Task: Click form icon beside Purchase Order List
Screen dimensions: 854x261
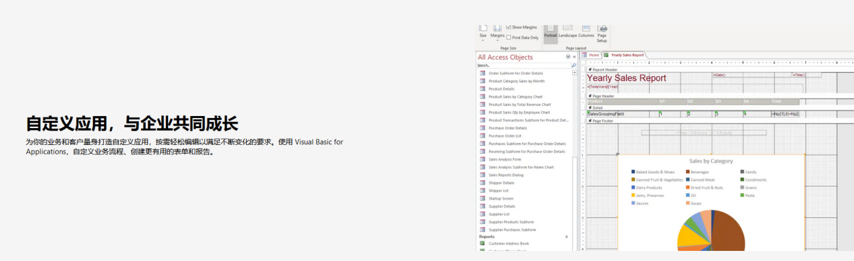Action: (x=482, y=136)
